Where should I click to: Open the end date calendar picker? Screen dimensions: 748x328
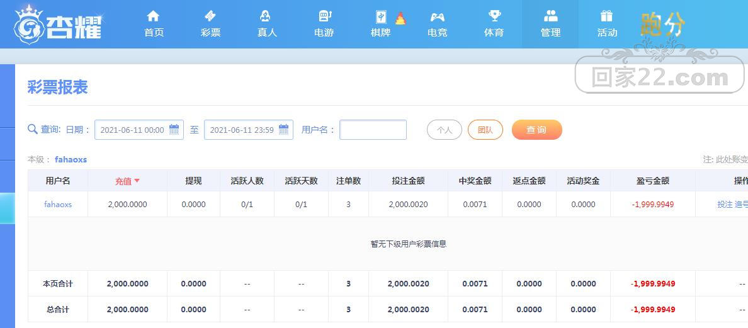(284, 129)
